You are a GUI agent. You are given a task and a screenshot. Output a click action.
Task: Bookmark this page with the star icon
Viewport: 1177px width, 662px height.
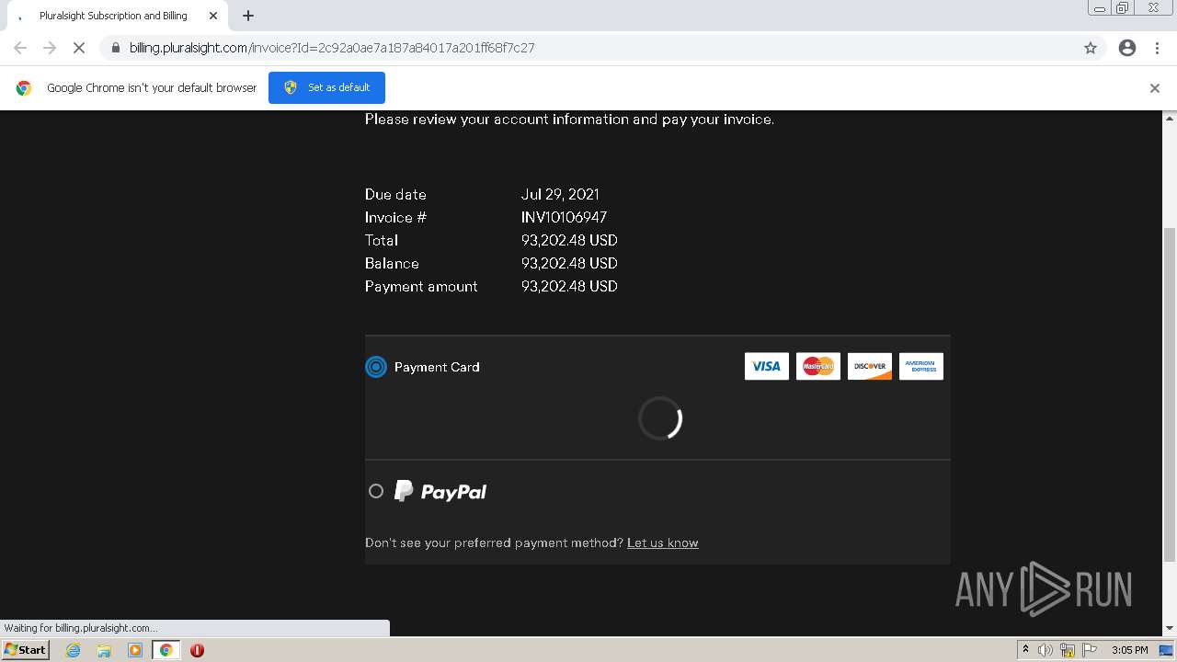tap(1091, 48)
